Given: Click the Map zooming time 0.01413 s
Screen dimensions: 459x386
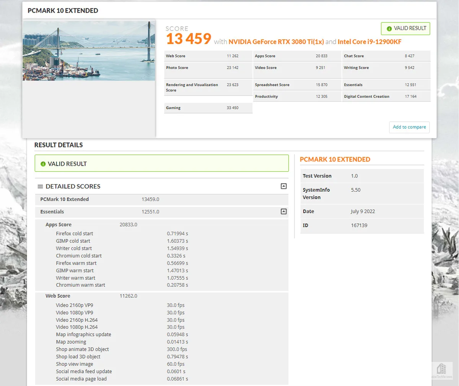Looking at the screenshot, I should click(177, 342).
